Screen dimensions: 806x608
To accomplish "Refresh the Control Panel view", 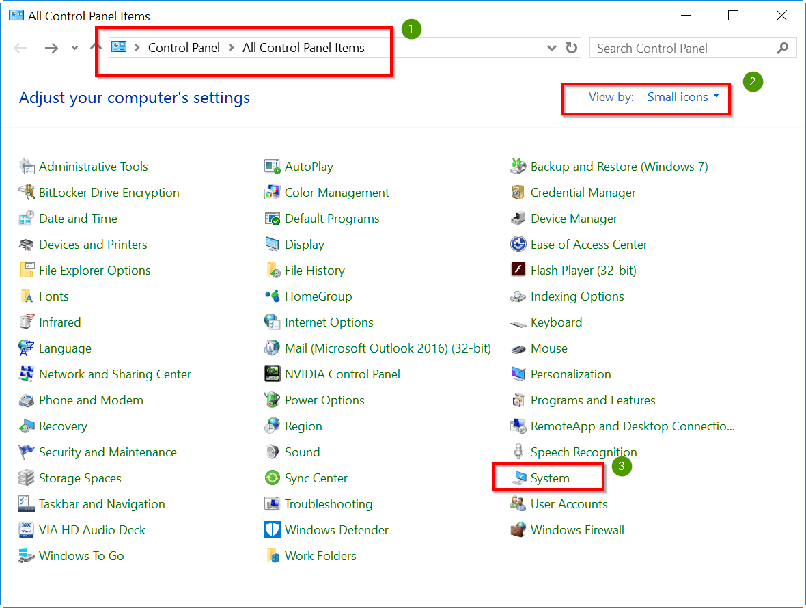I will point(571,48).
